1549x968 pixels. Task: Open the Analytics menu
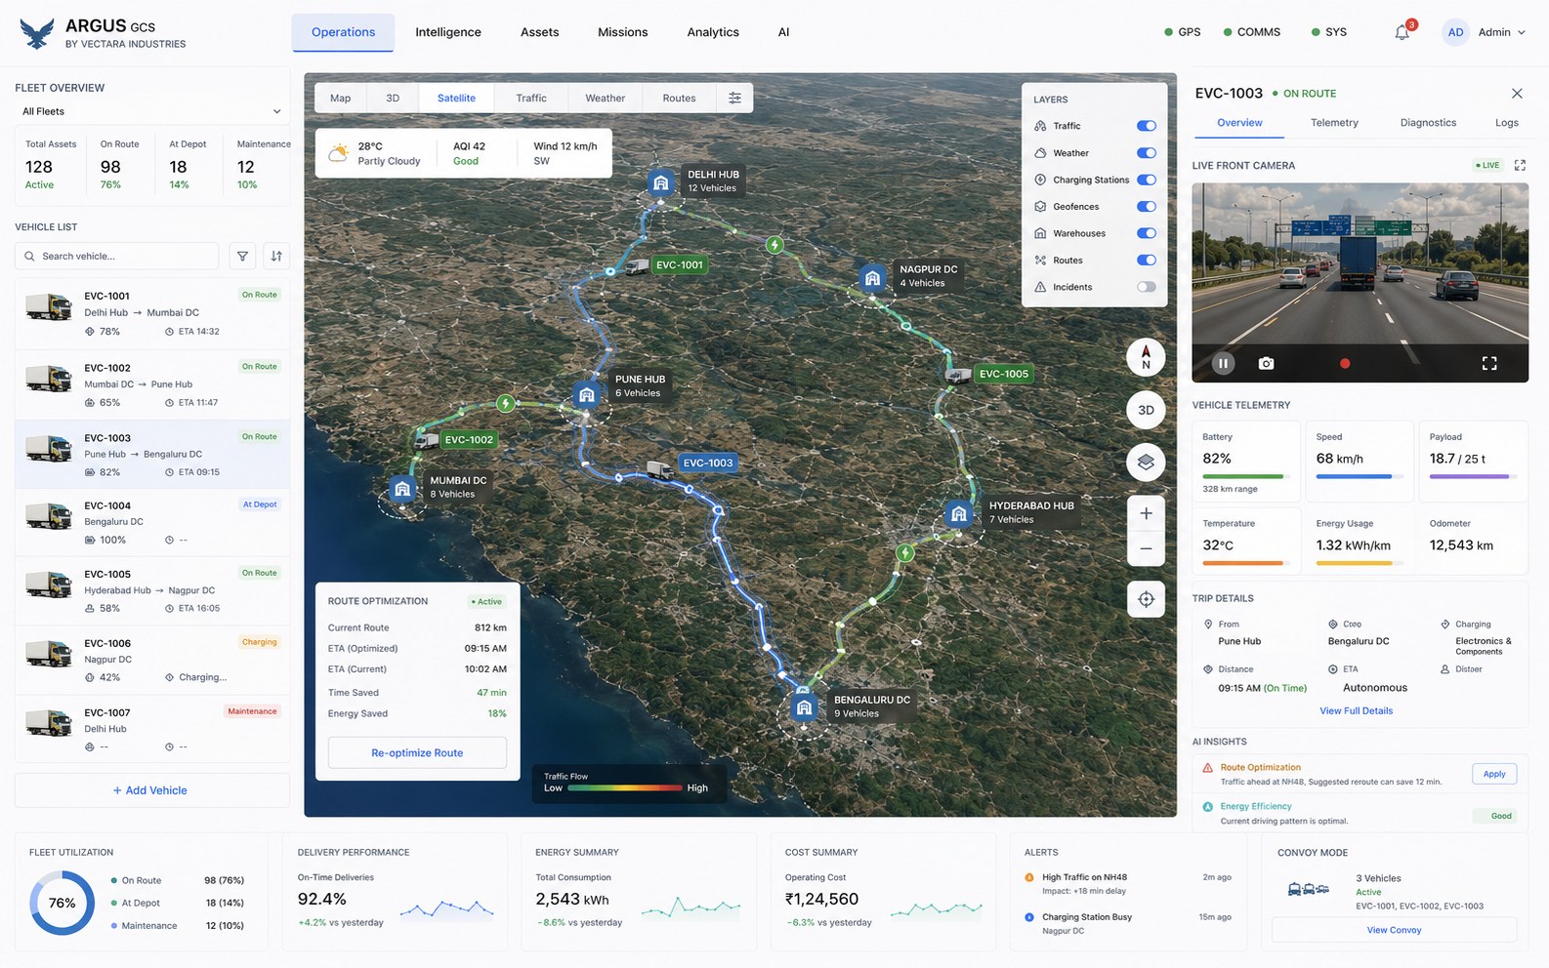[713, 32]
